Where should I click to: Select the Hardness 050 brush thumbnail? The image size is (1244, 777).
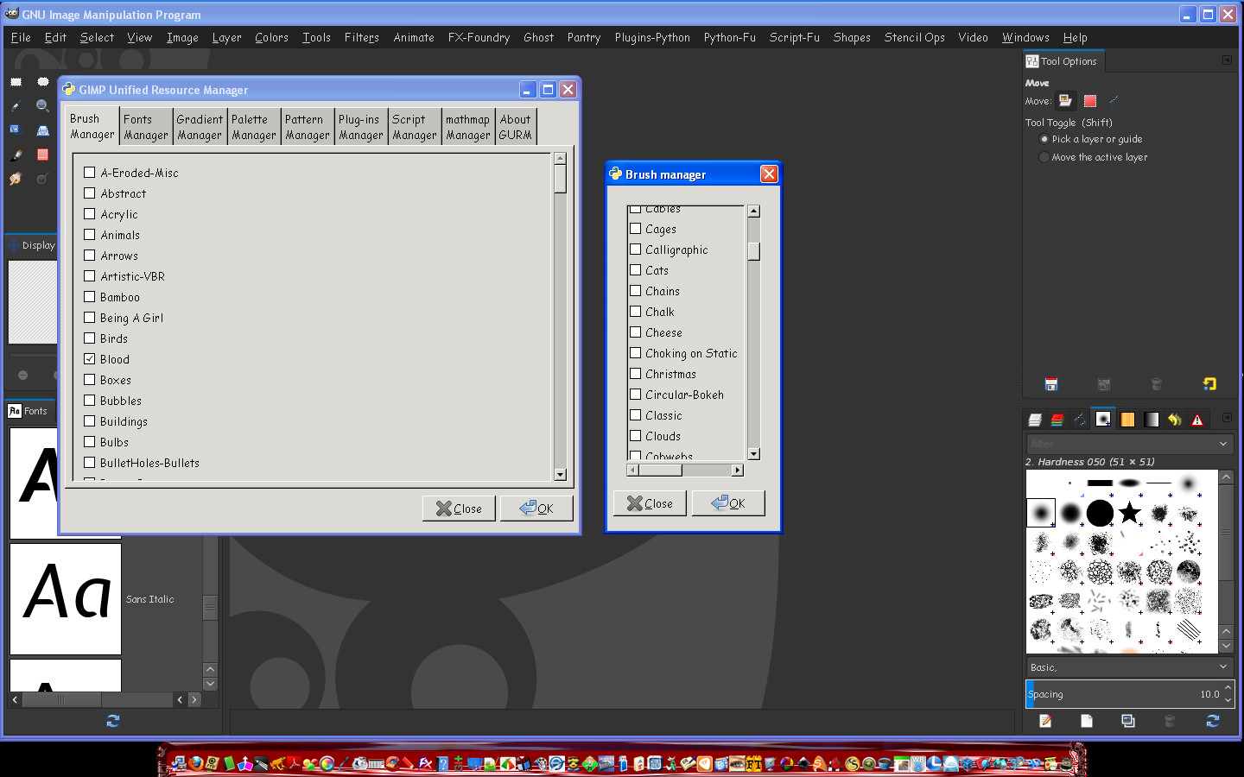tap(1041, 513)
